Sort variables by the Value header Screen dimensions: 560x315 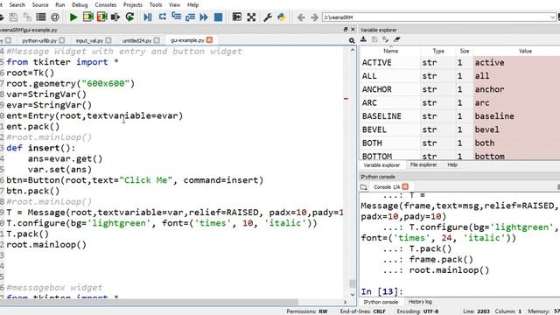click(x=525, y=51)
